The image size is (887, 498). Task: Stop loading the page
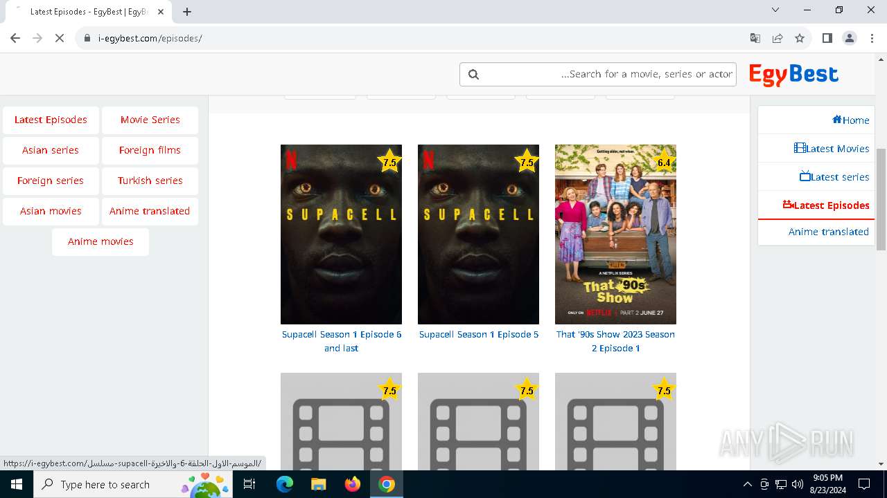coord(60,38)
